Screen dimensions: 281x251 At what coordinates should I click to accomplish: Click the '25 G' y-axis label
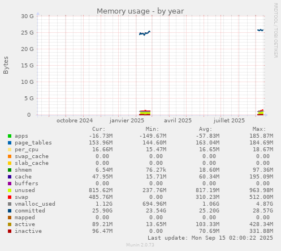27,33
